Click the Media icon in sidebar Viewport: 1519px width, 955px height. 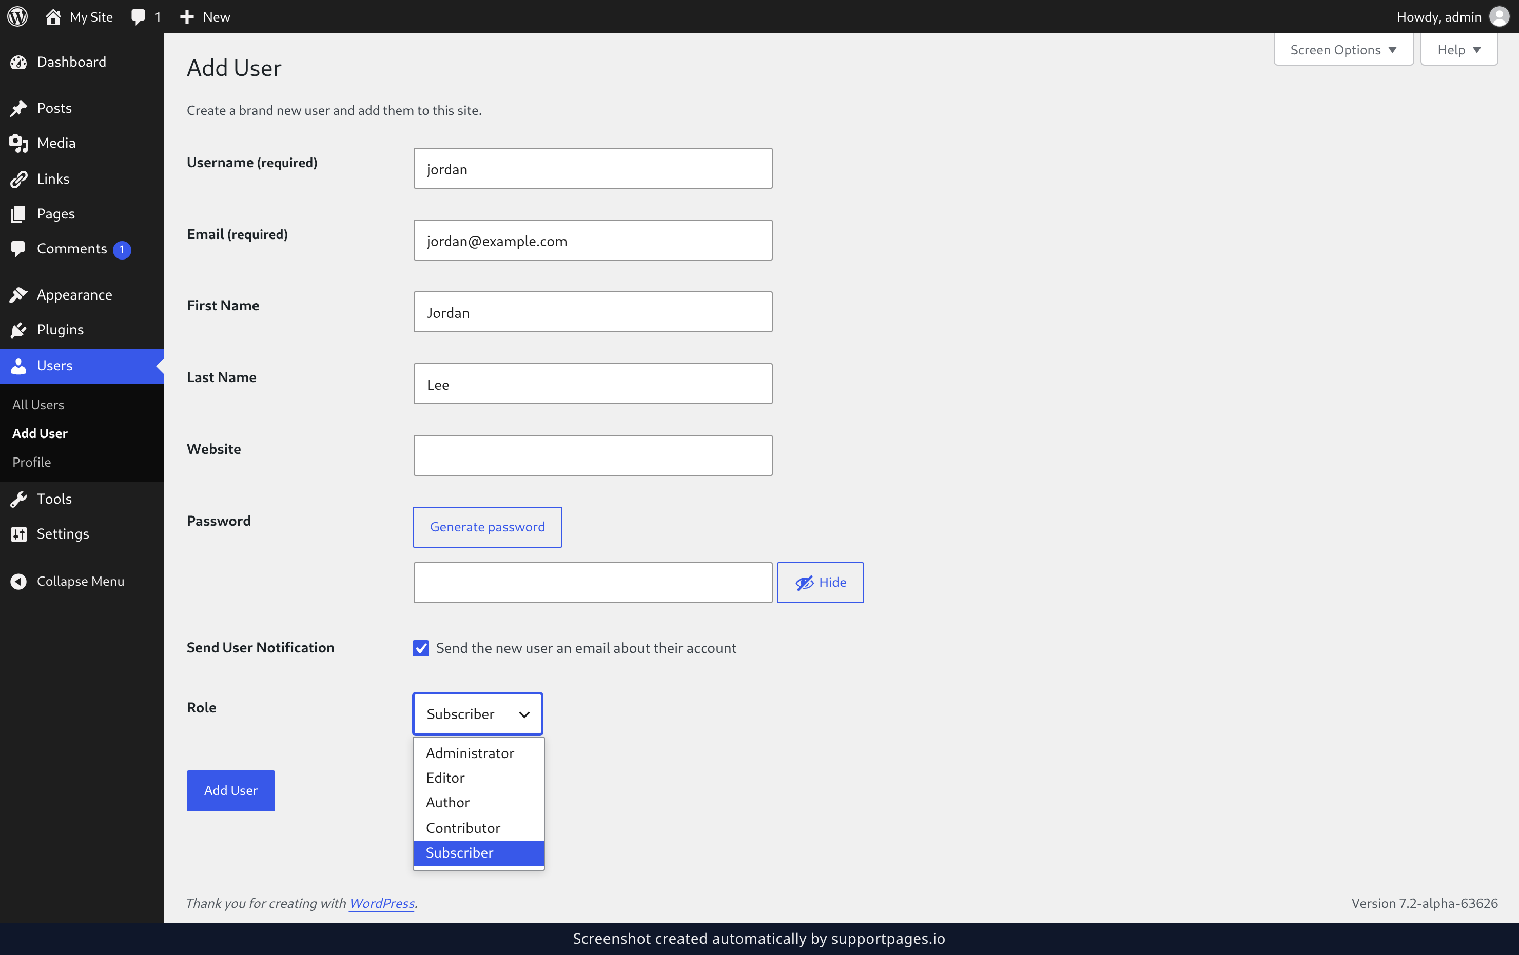pyautogui.click(x=18, y=143)
